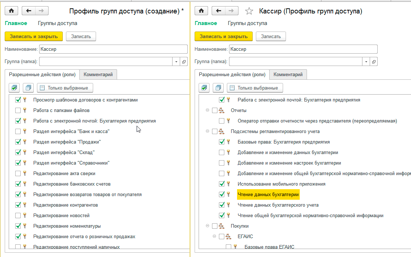Click the Home icon in the Кассир window
This screenshot has width=411, height=257.
201,11
